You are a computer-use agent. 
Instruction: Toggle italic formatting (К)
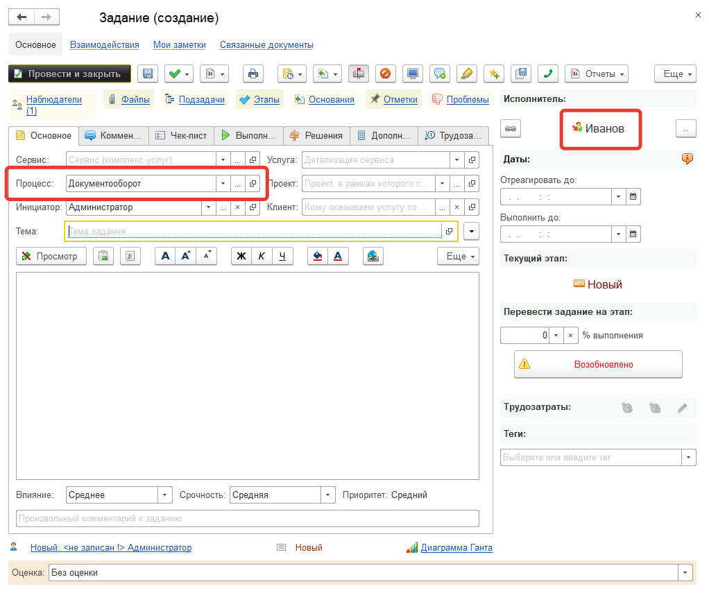pyautogui.click(x=262, y=256)
